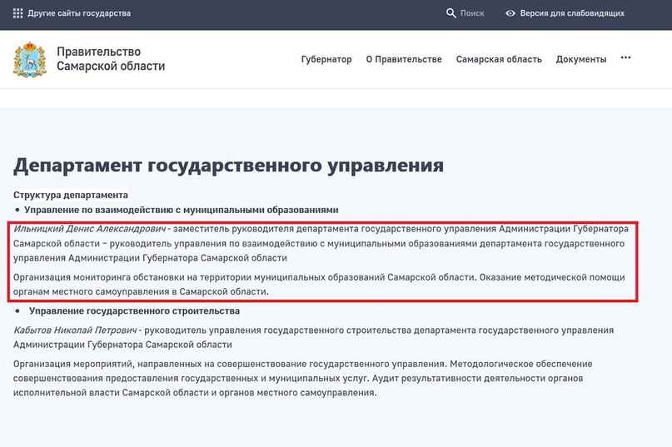Click the name Ильницкий Денис Александрович
672x447 pixels.
pyautogui.click(x=90, y=228)
